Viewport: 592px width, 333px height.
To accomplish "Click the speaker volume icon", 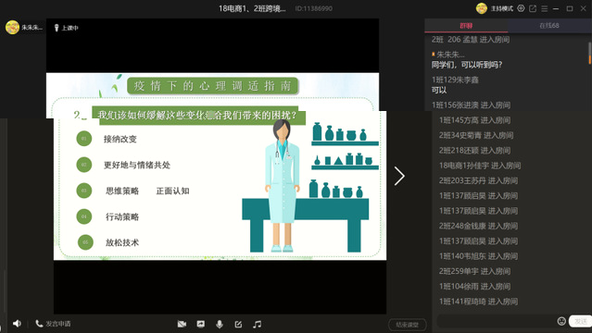I will [x=17, y=324].
